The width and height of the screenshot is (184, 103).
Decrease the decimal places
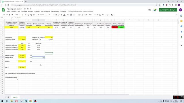point(28,15)
